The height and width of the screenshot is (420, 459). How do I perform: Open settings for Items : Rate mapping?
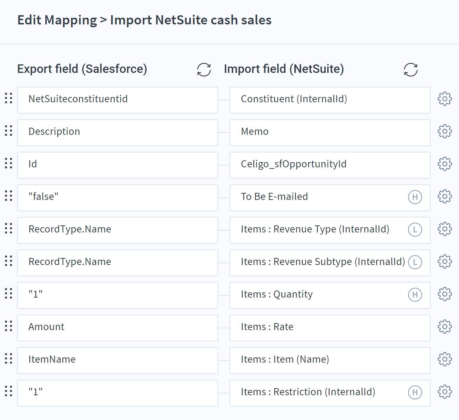(445, 327)
